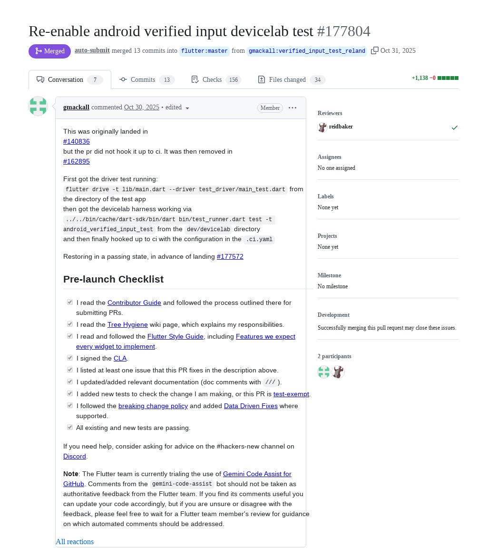Open the Discord link
This screenshot has height=557, width=487.
pyautogui.click(x=75, y=457)
